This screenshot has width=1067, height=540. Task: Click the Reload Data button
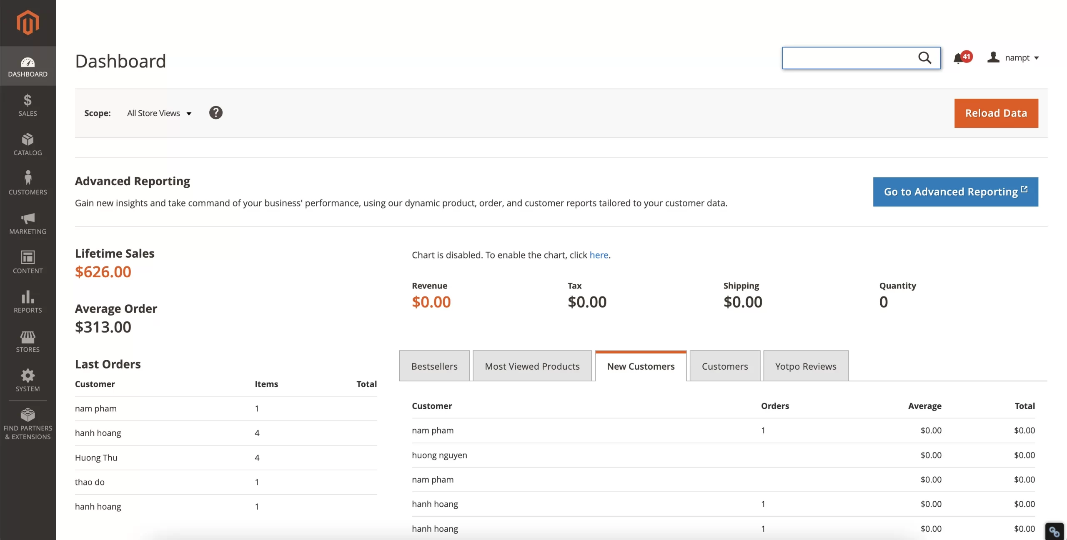[x=996, y=113]
